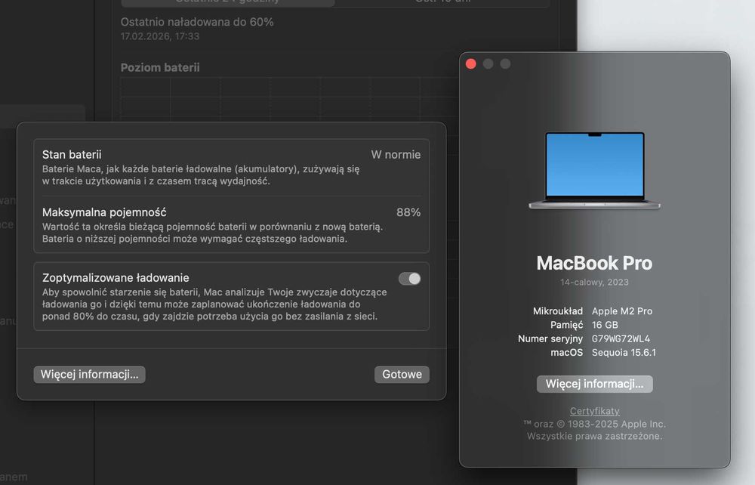Click the 14-calowy, 2023 model text
This screenshot has width=755, height=485.
(x=594, y=283)
